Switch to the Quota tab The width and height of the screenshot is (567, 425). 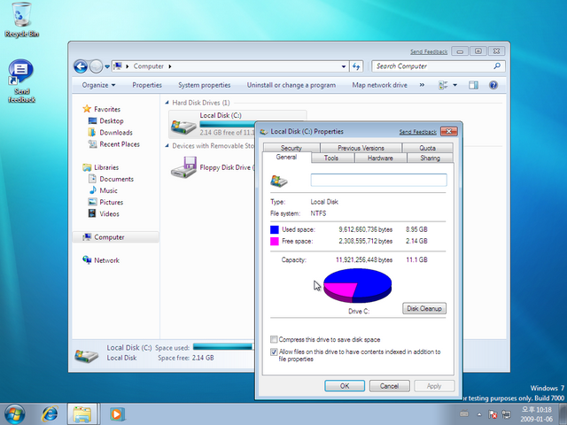427,148
